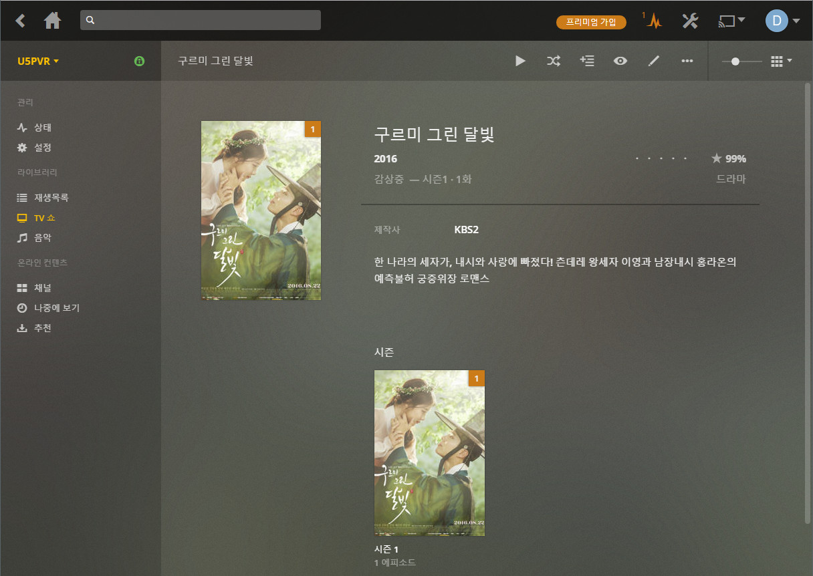813x576 pixels.
Task: Click the unwatched badge on season poster
Action: point(477,378)
